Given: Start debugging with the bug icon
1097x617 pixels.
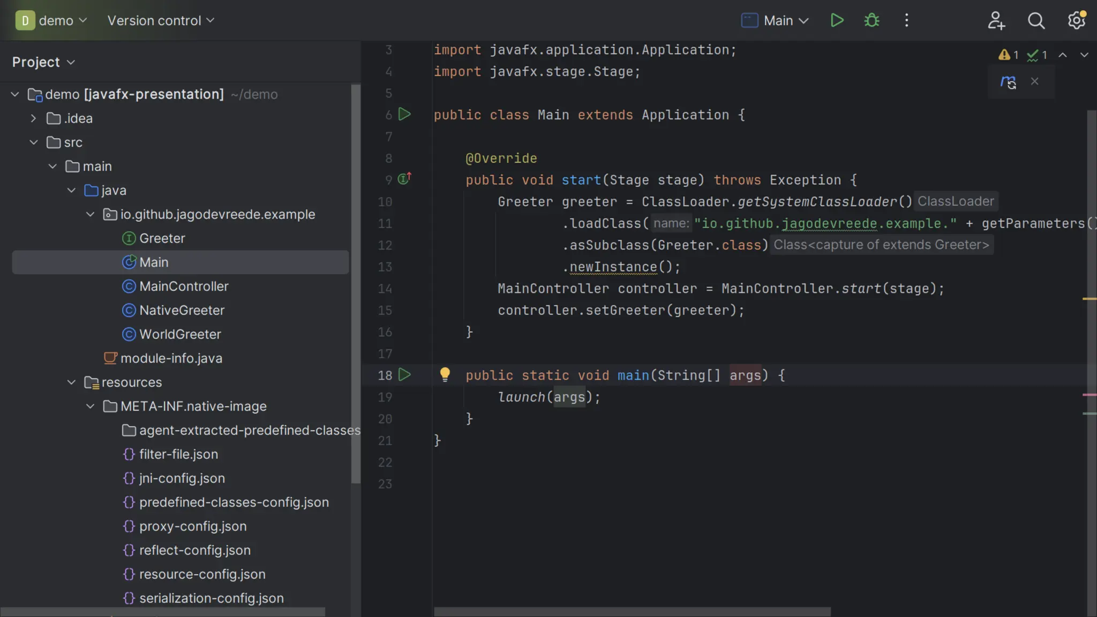Looking at the screenshot, I should coord(871,20).
